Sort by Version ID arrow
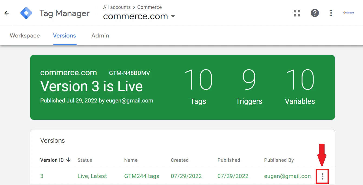The height and width of the screenshot is (185, 363). click(x=68, y=160)
